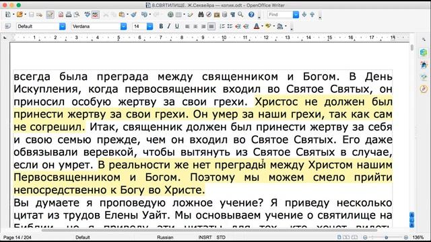Image resolution: width=431 pixels, height=242 pixels.
Task: Toggle Edit File mode icon
Action: pos(50,15)
